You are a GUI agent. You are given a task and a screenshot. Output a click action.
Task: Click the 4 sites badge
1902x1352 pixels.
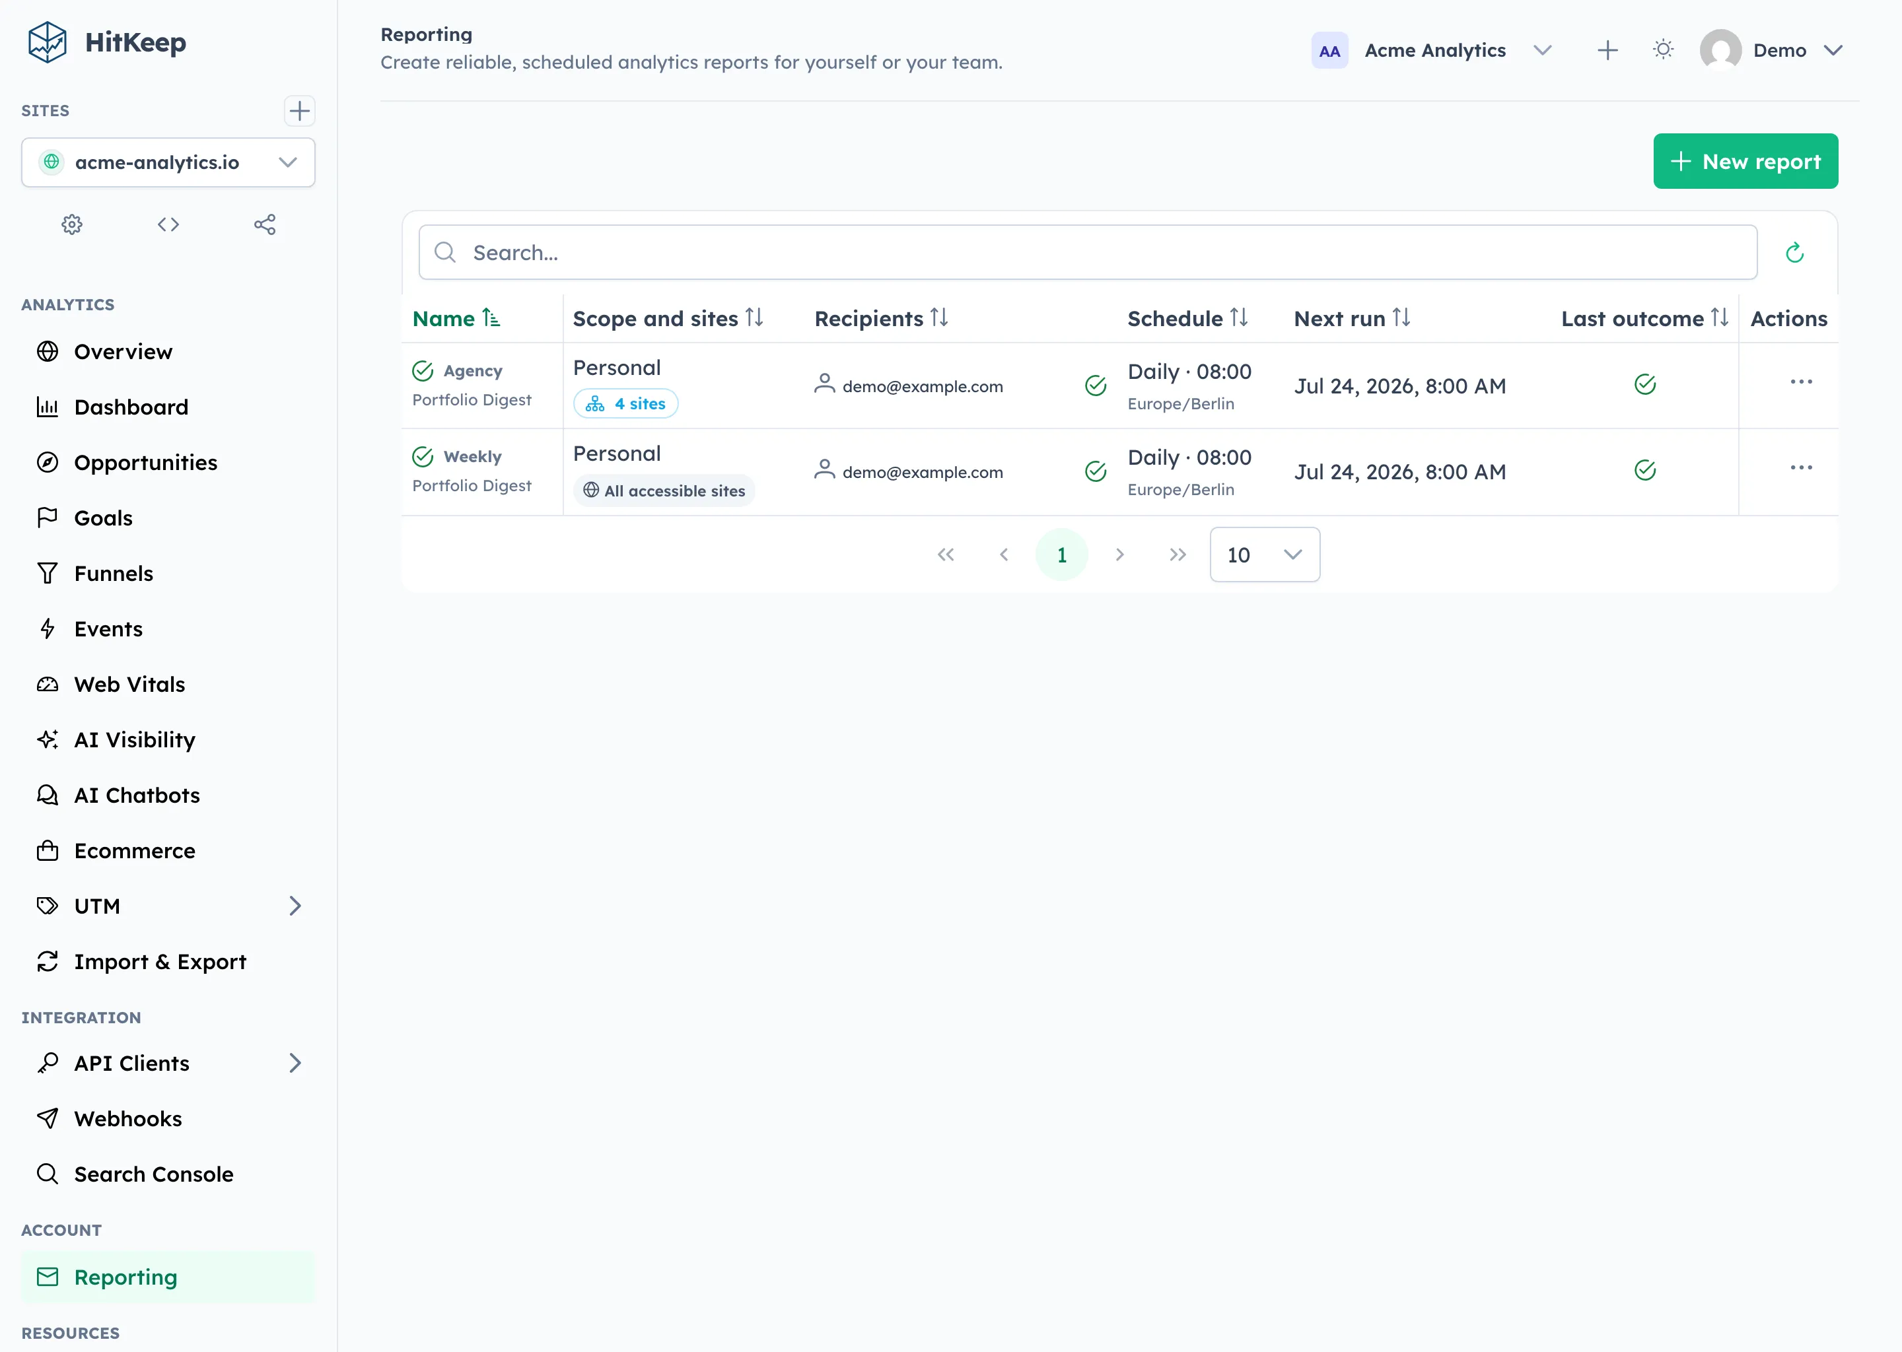[625, 404]
